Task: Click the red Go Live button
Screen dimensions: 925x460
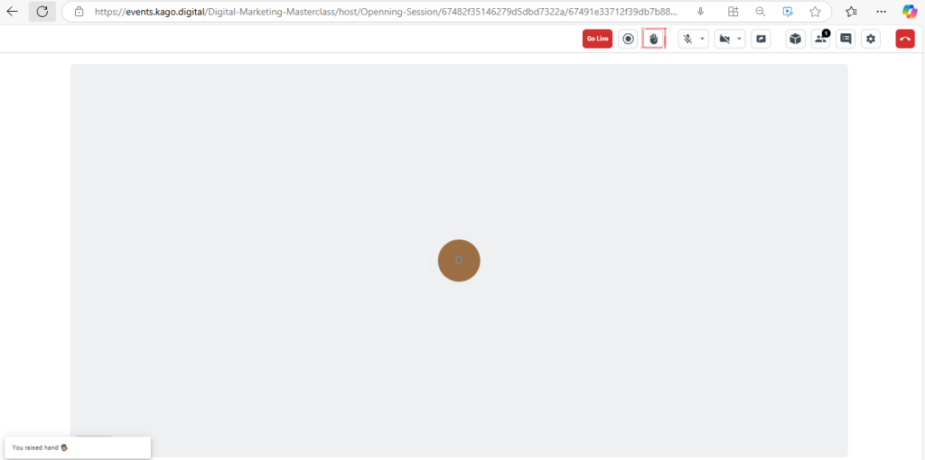Action: (x=597, y=39)
